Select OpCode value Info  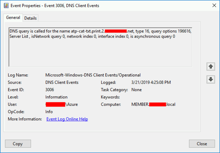pos(49,112)
